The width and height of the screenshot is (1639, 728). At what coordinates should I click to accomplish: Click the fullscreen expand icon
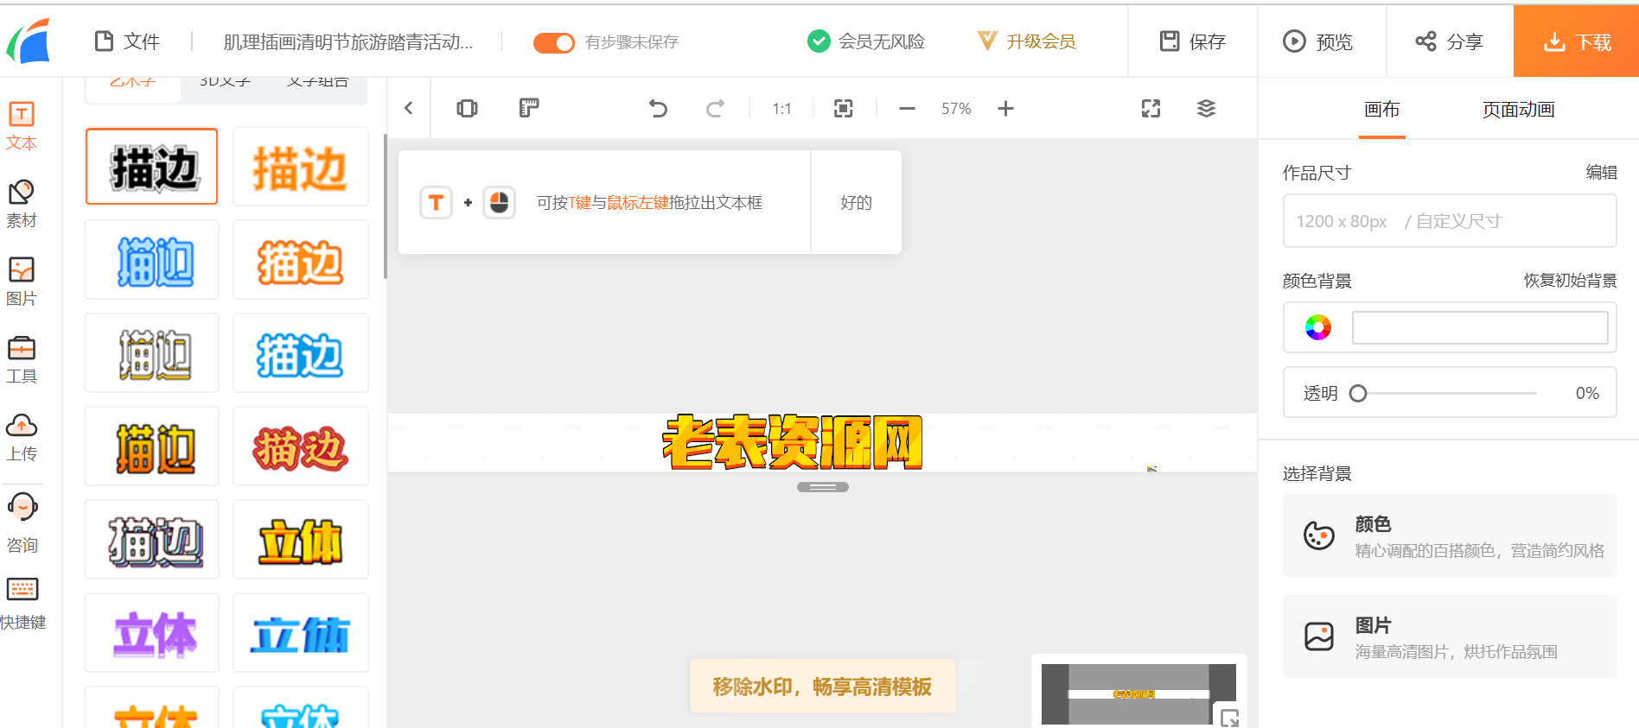point(1151,109)
